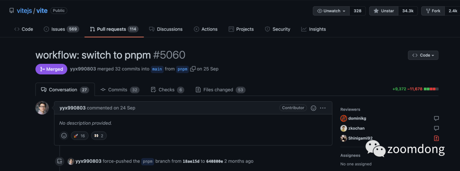Open the Files changed 53 tab

coord(220,90)
